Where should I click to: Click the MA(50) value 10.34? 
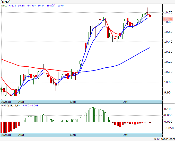point(41,6)
